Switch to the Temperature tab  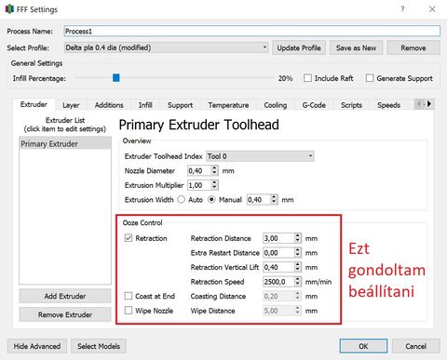point(228,105)
